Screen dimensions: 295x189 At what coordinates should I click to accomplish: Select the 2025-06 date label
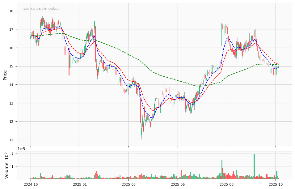click(178, 185)
